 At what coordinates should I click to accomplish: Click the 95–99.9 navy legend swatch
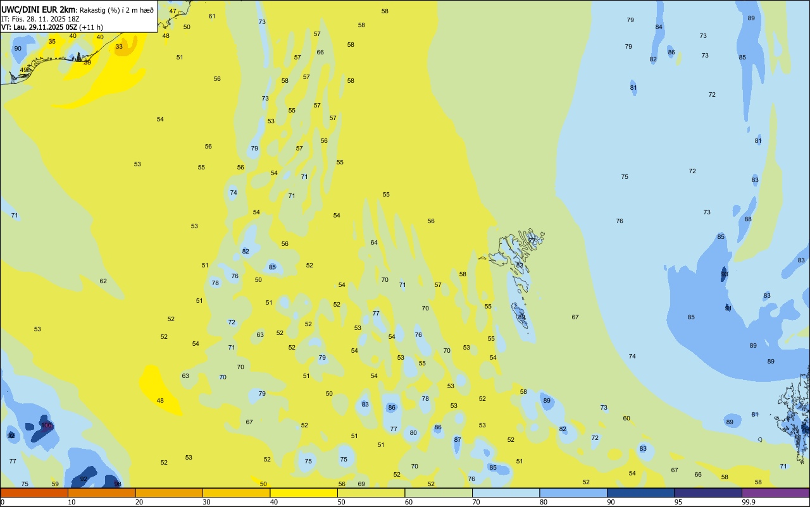pyautogui.click(x=708, y=492)
